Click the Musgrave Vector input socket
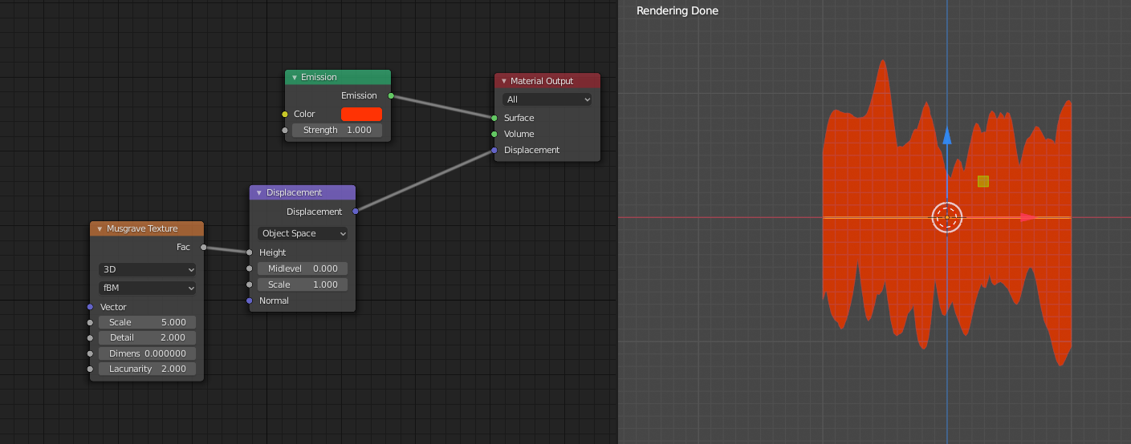The height and width of the screenshot is (444, 1131). tap(90, 307)
